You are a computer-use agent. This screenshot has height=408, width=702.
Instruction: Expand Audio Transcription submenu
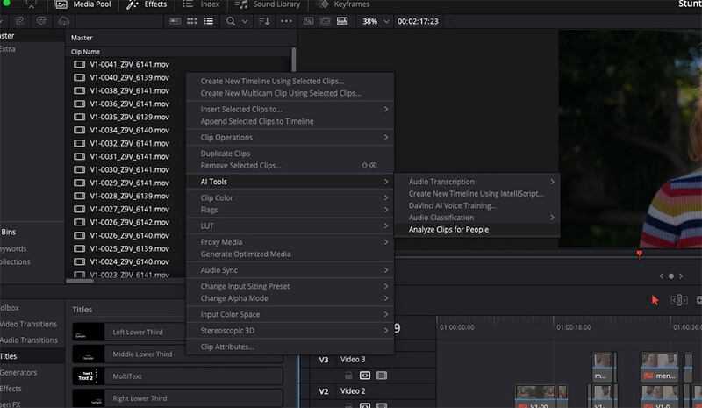click(477, 182)
